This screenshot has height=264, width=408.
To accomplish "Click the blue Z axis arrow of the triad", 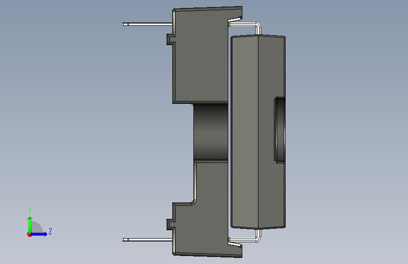I will 40,234.
